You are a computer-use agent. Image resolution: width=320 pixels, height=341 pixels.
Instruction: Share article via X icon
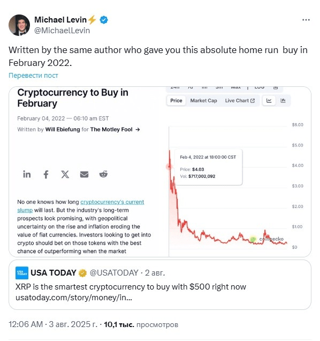[x=65, y=174]
